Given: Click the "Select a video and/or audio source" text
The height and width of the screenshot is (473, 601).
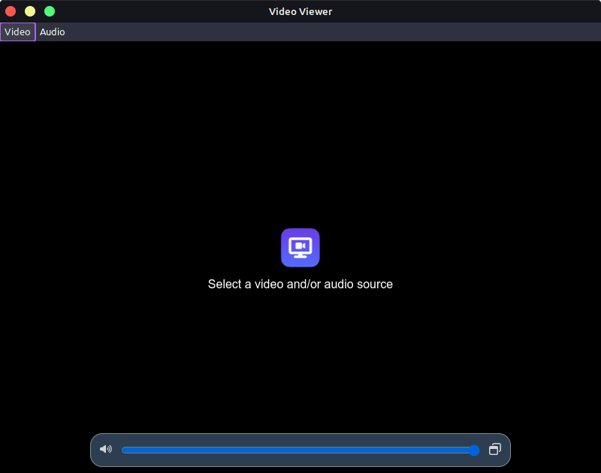Looking at the screenshot, I should point(300,285).
